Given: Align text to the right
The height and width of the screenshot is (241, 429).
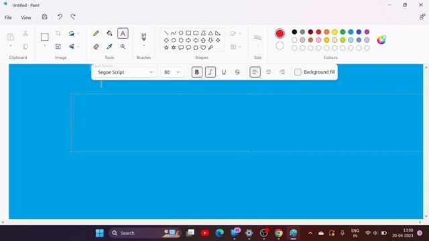Looking at the screenshot, I should (x=282, y=72).
